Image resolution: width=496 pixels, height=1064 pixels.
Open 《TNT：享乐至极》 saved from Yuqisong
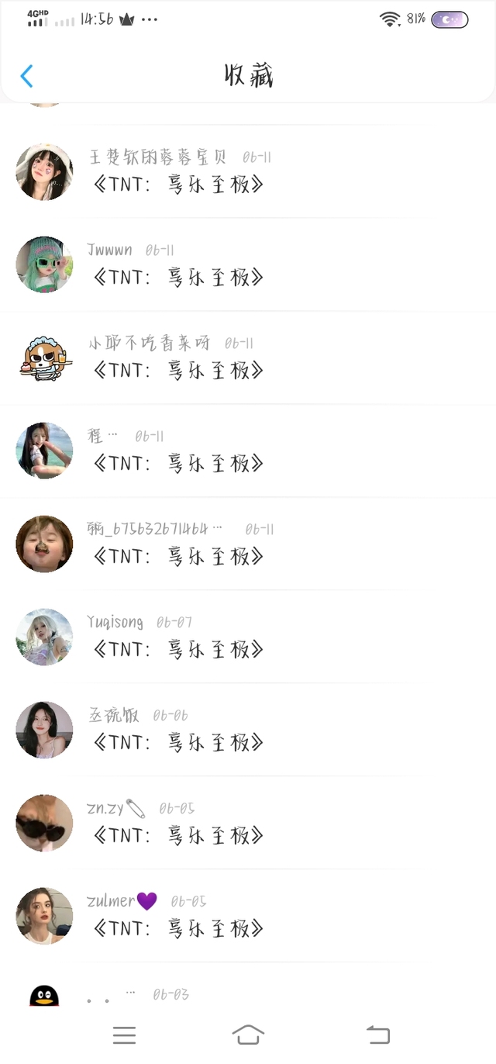[x=178, y=649]
